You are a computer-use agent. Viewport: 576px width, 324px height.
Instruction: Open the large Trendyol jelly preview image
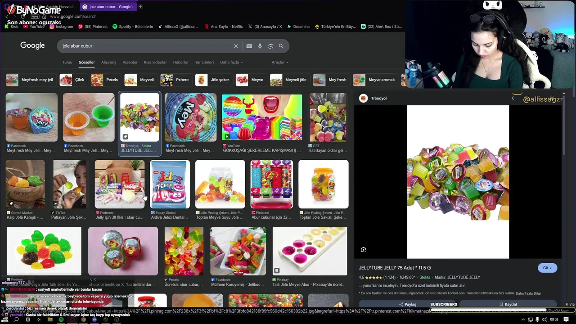[x=458, y=182]
